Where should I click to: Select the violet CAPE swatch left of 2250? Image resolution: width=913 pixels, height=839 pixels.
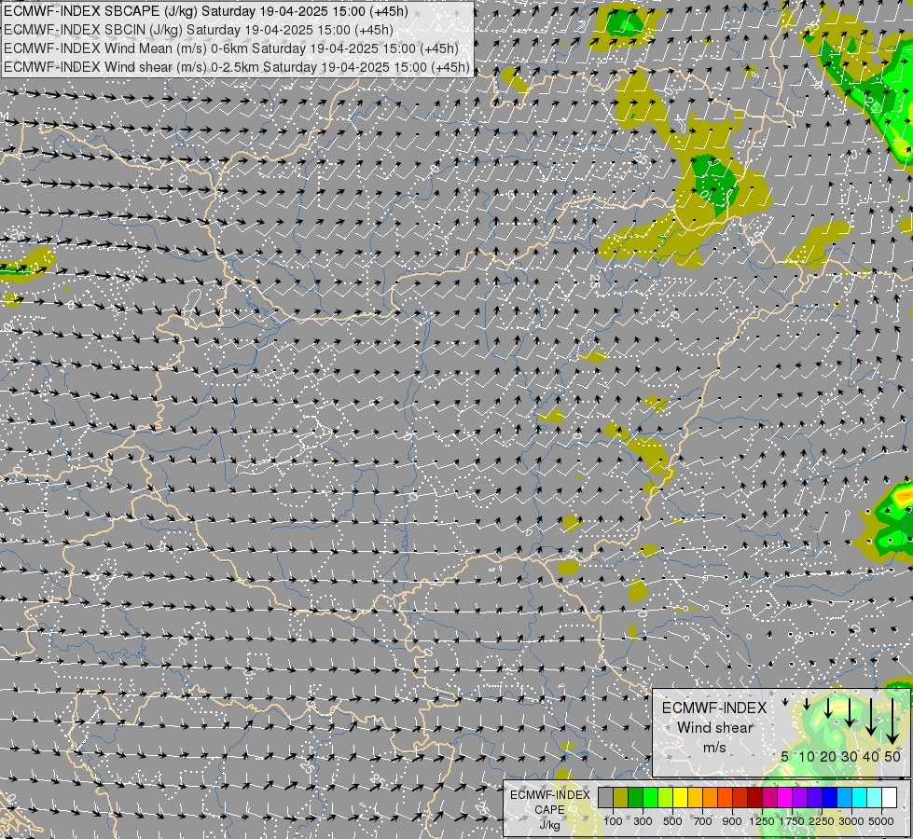(x=814, y=797)
